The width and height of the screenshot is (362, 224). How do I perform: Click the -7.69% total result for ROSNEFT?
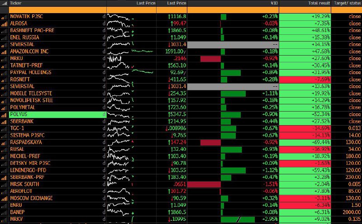point(305,79)
